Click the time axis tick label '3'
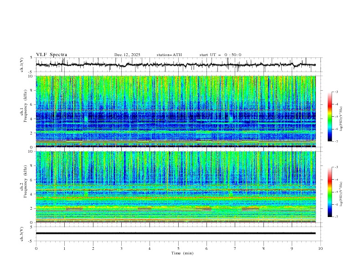361x279 pixels. (121, 248)
